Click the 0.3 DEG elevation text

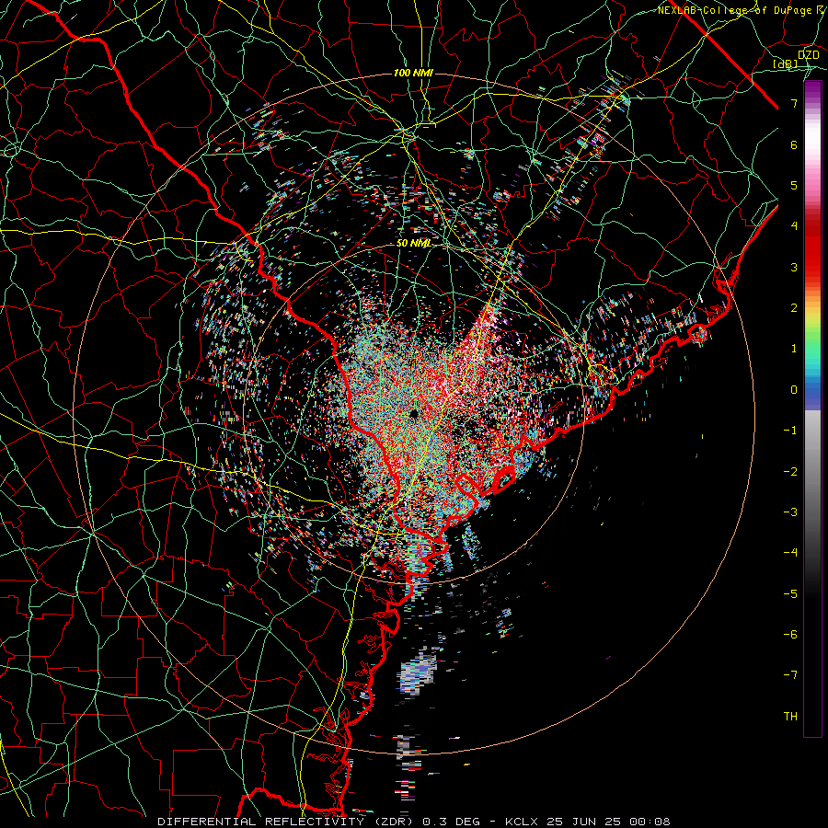(452, 822)
